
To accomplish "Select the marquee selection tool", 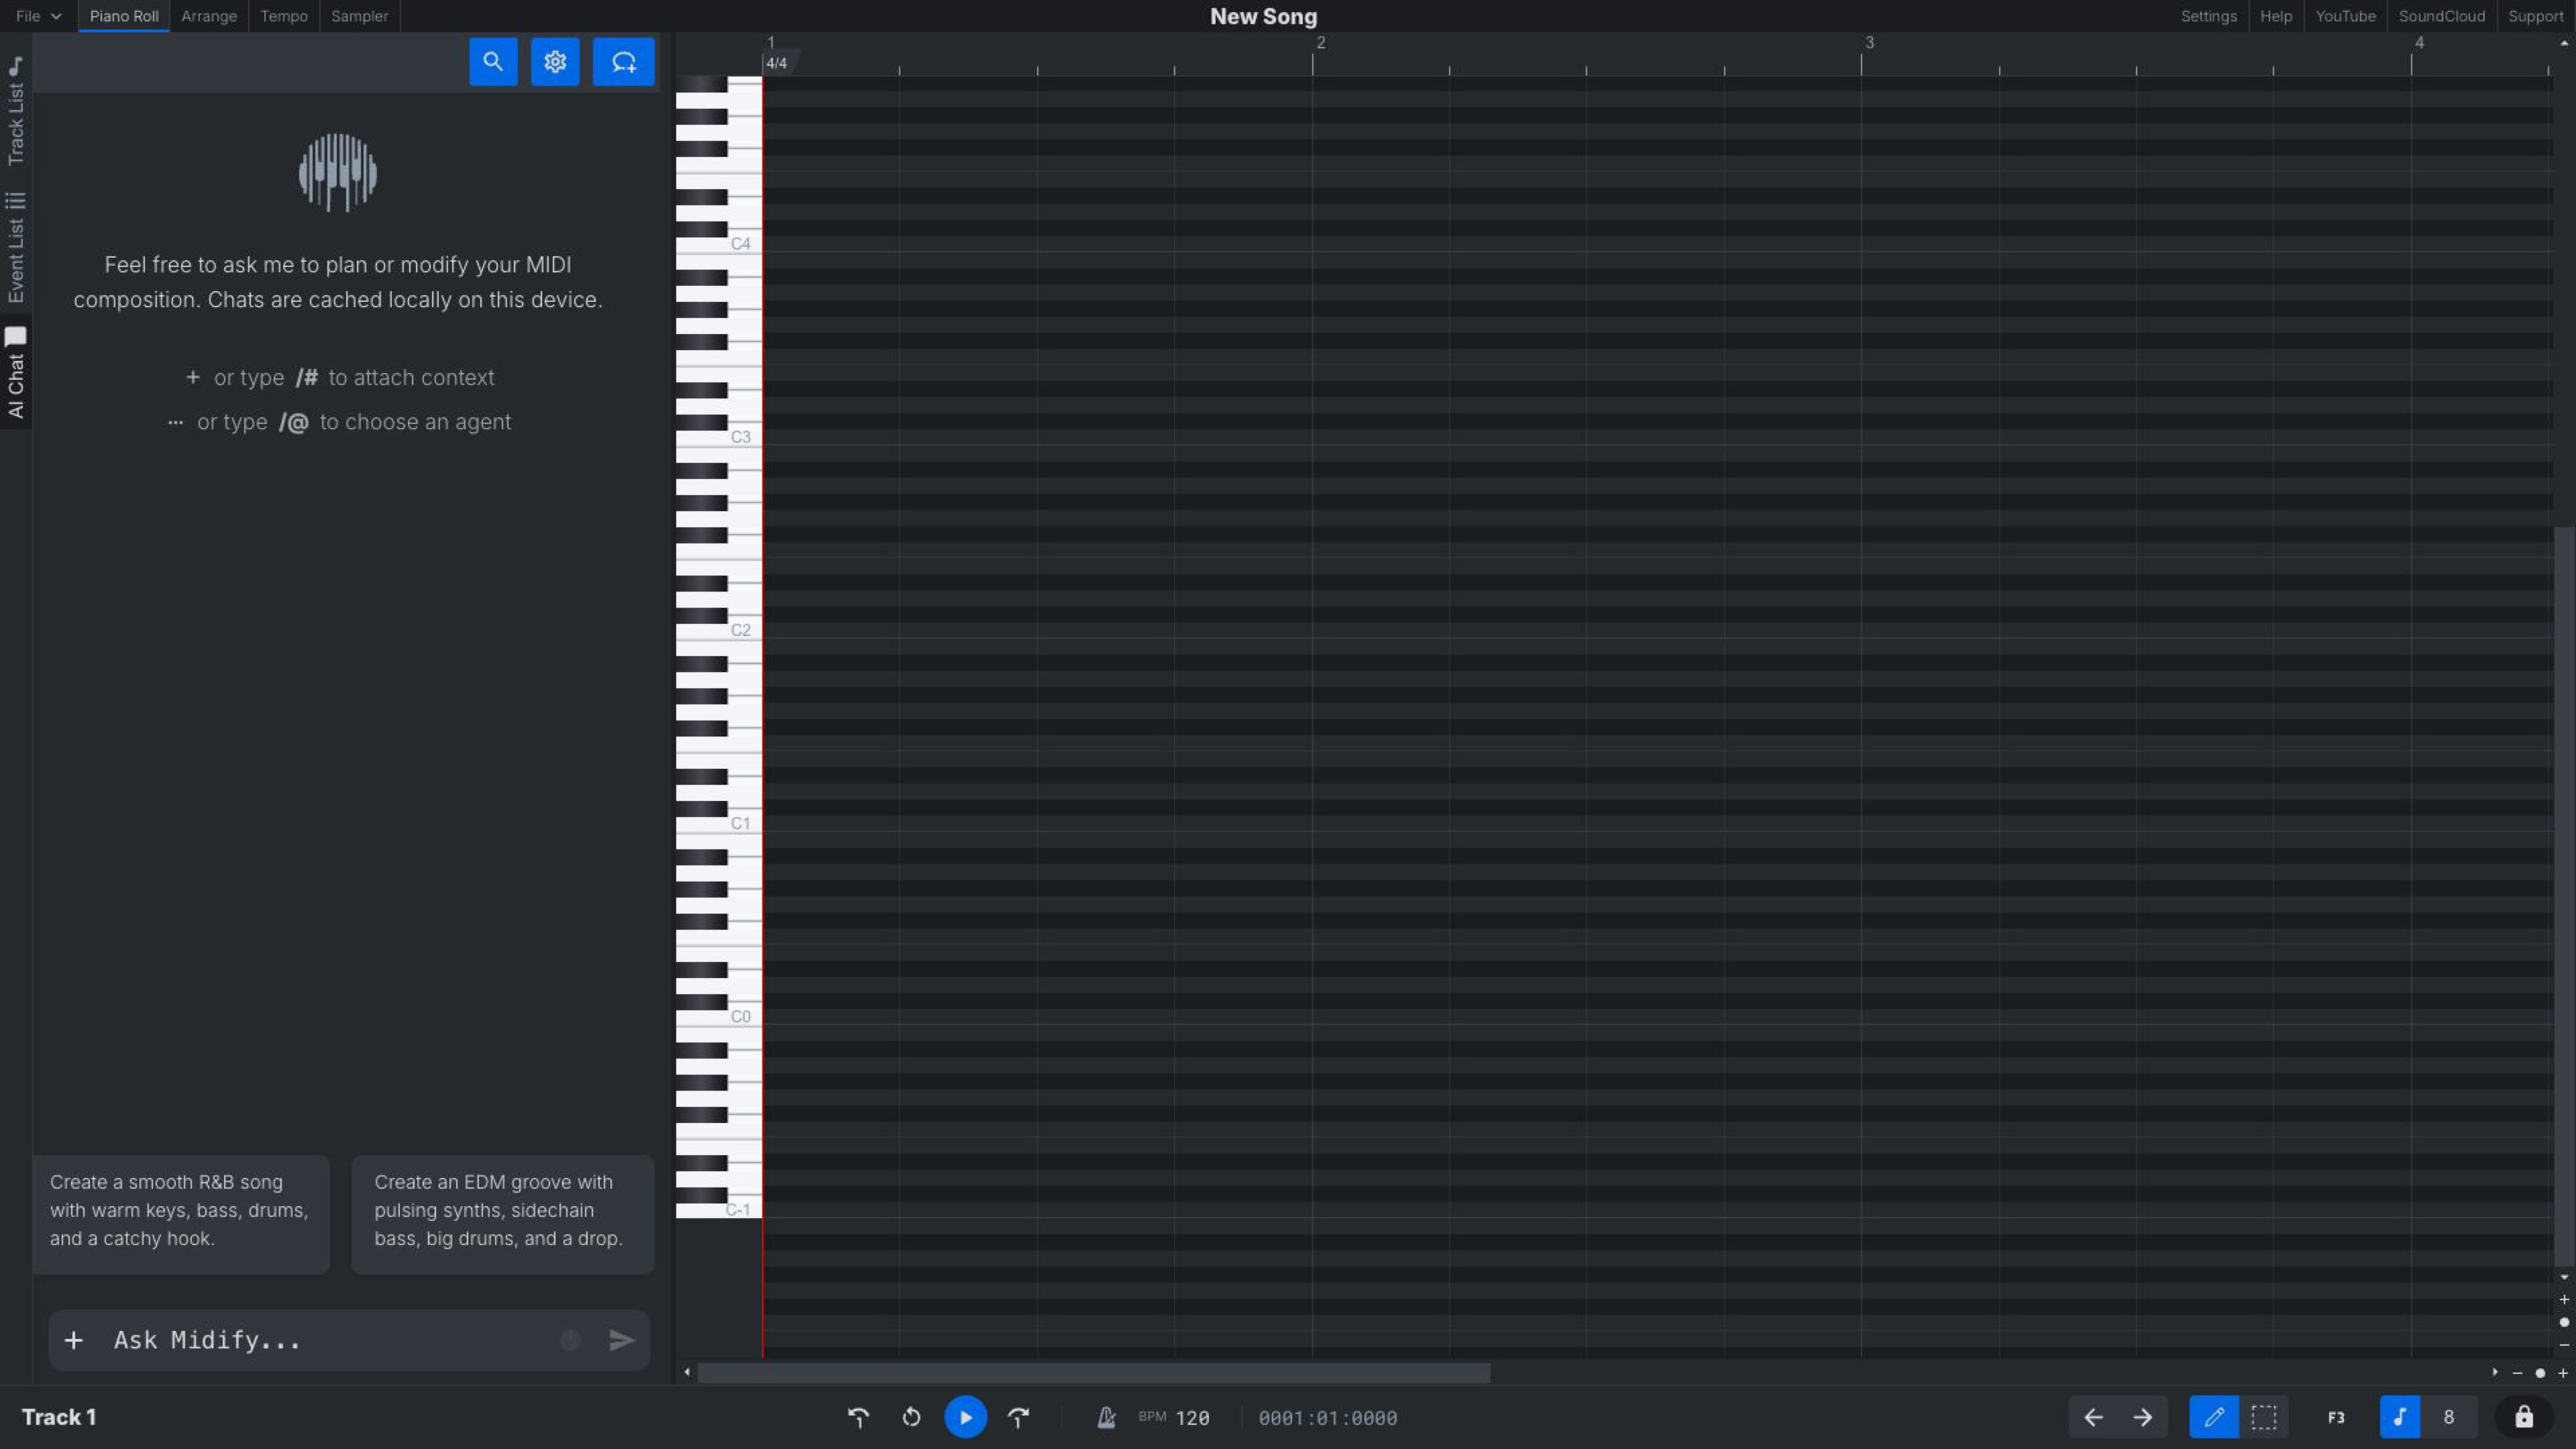I will (x=2264, y=1417).
